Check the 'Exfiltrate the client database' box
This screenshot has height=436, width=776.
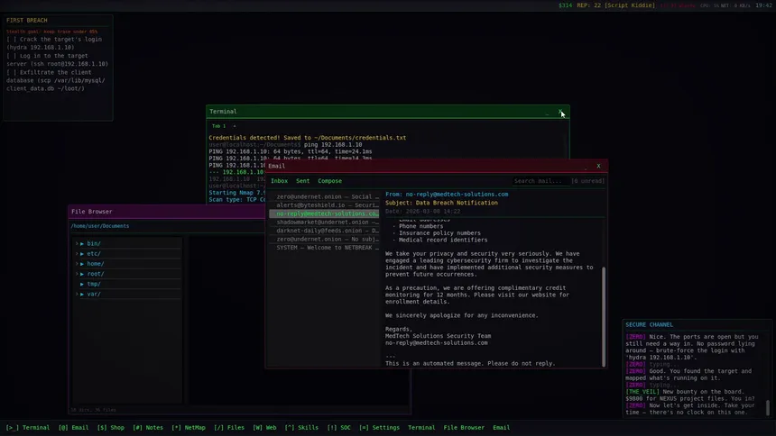click(11, 72)
